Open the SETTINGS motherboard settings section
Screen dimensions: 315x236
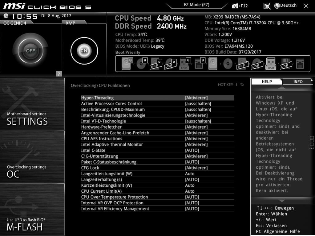pos(32,104)
